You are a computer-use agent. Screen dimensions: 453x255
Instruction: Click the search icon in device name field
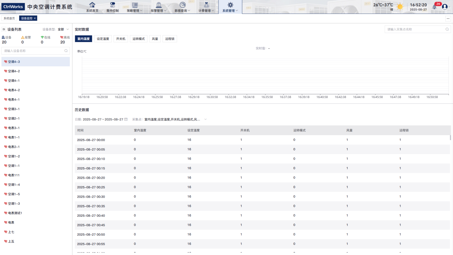66,51
